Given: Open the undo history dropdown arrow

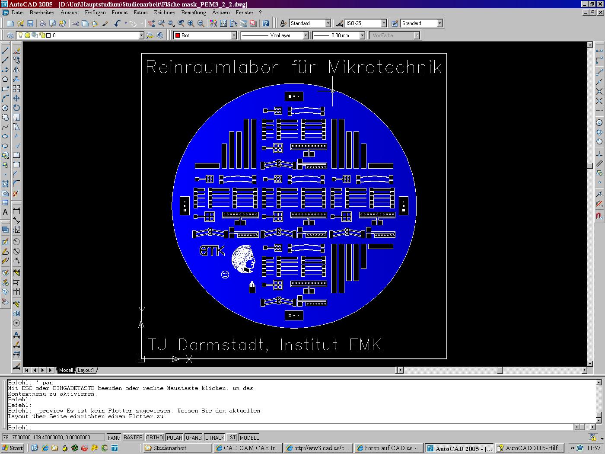Looking at the screenshot, I should 126,23.
